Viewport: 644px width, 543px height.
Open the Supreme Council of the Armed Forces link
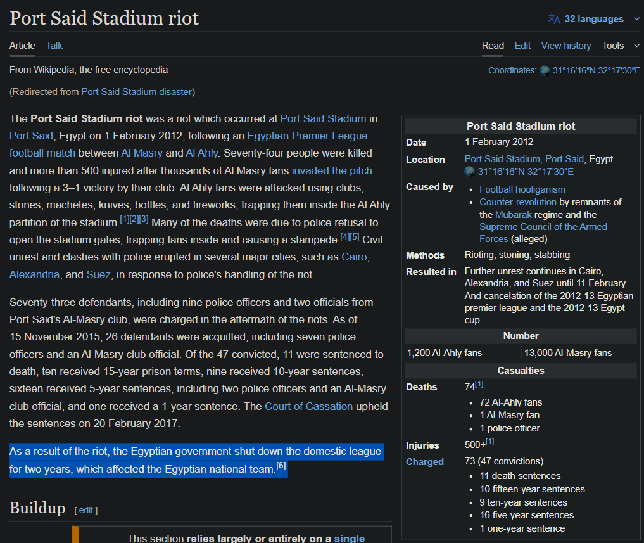pos(543,233)
